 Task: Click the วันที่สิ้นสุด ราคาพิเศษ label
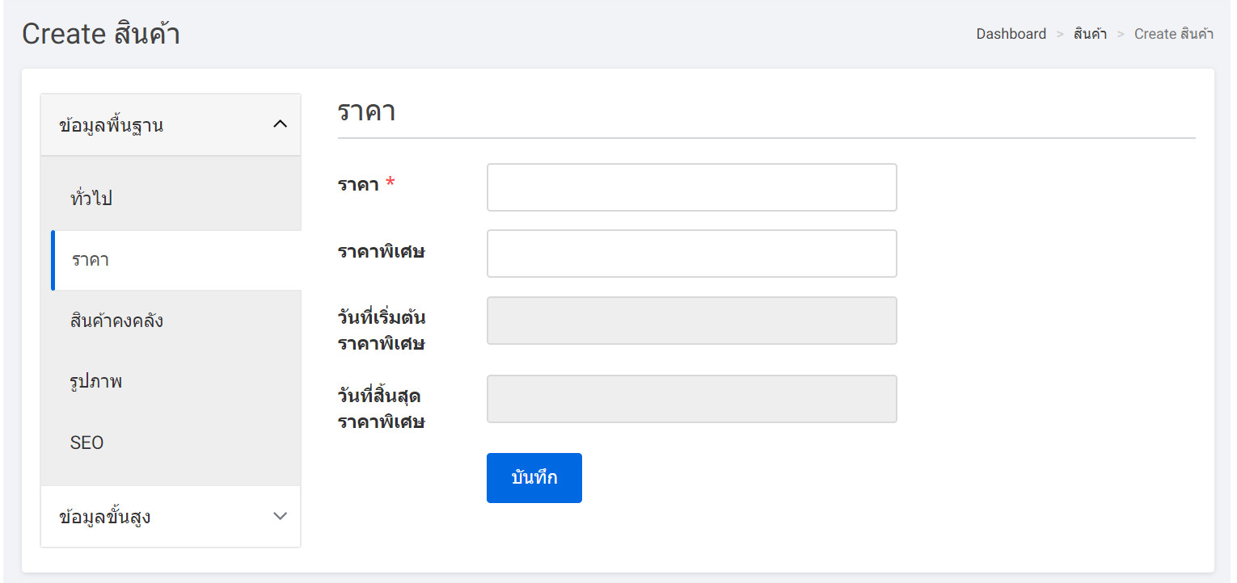click(382, 408)
